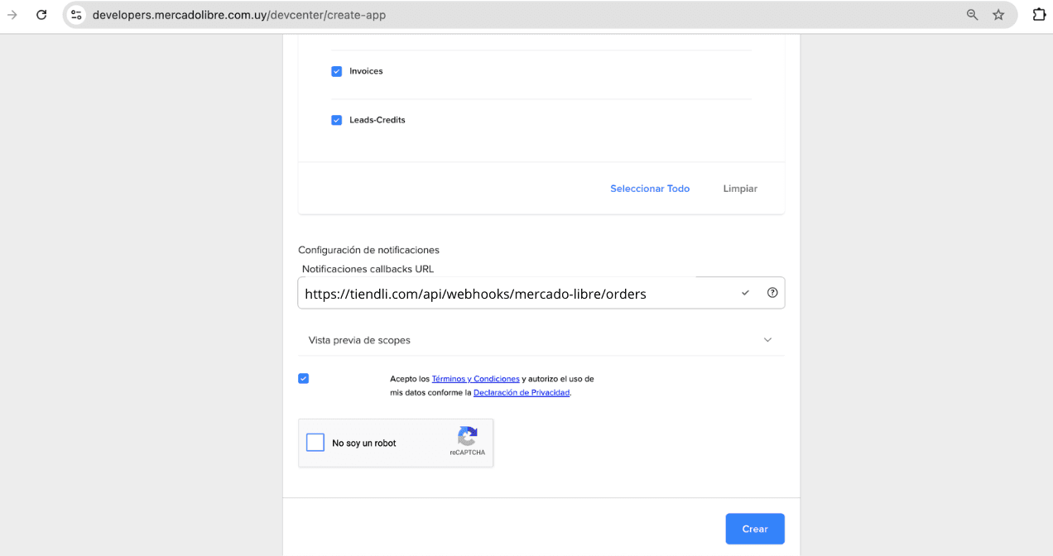This screenshot has width=1053, height=556.
Task: Click the reCAPTCHA logo
Action: [x=468, y=436]
